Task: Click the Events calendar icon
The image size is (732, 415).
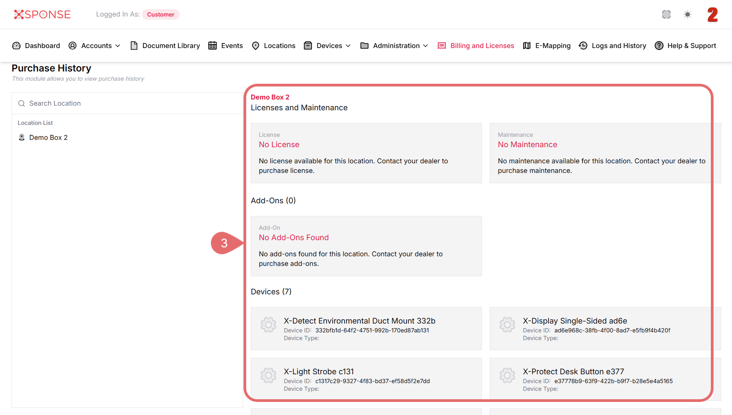Action: [212, 46]
